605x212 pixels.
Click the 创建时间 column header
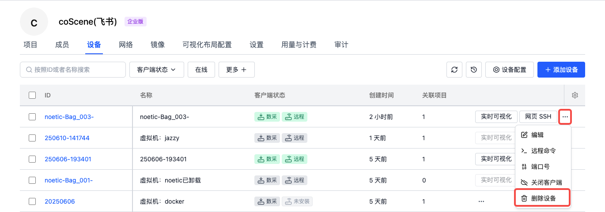click(382, 95)
